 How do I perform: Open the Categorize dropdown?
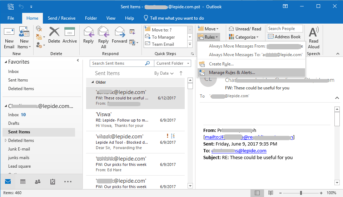(x=244, y=37)
